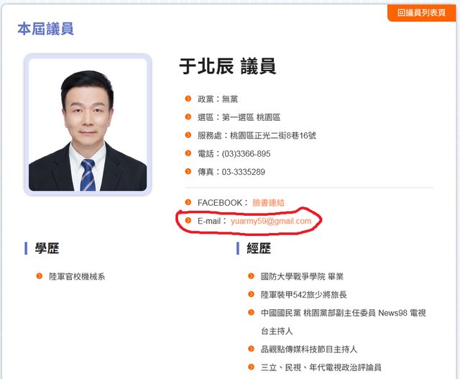460x379 pixels.
Task: Click the 服務處 address text
Action: (x=257, y=135)
